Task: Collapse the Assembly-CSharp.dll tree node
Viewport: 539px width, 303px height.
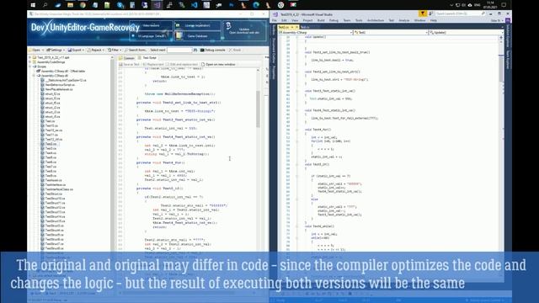Action: 34,76
